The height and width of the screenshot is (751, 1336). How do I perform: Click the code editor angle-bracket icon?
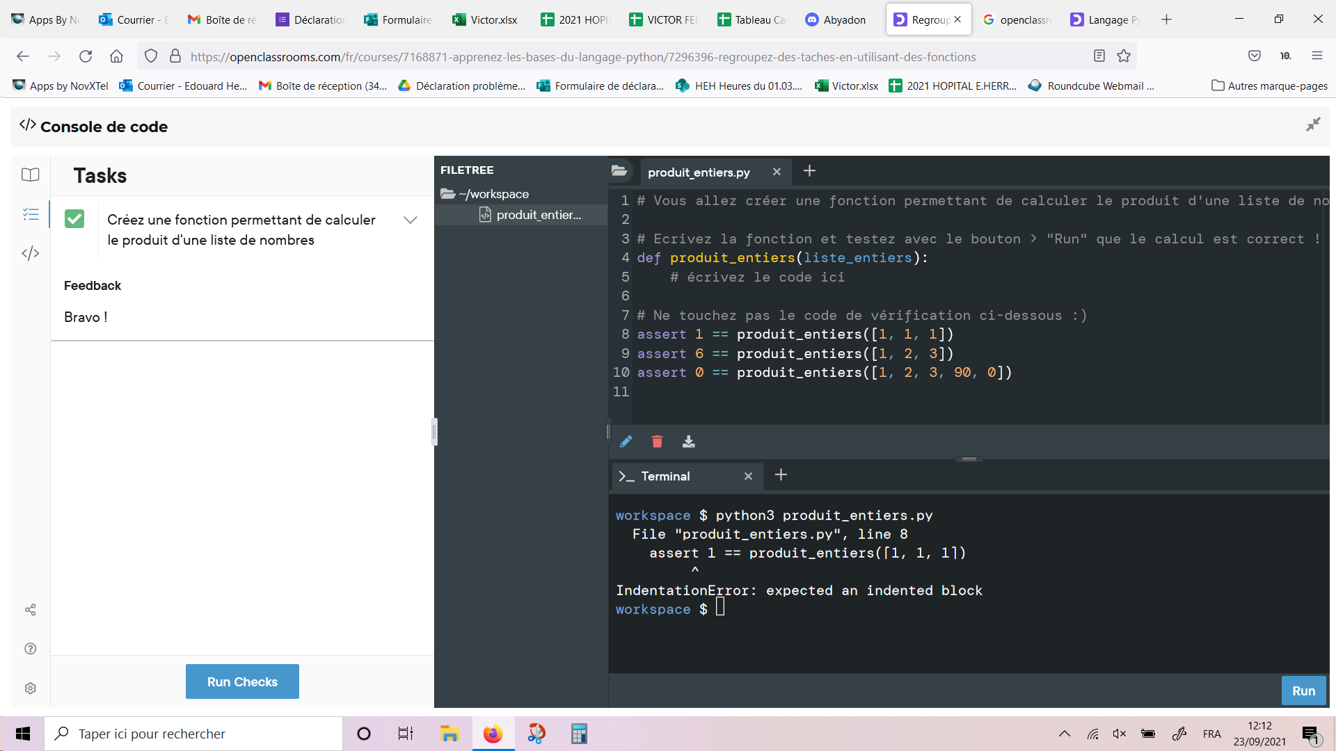(31, 252)
